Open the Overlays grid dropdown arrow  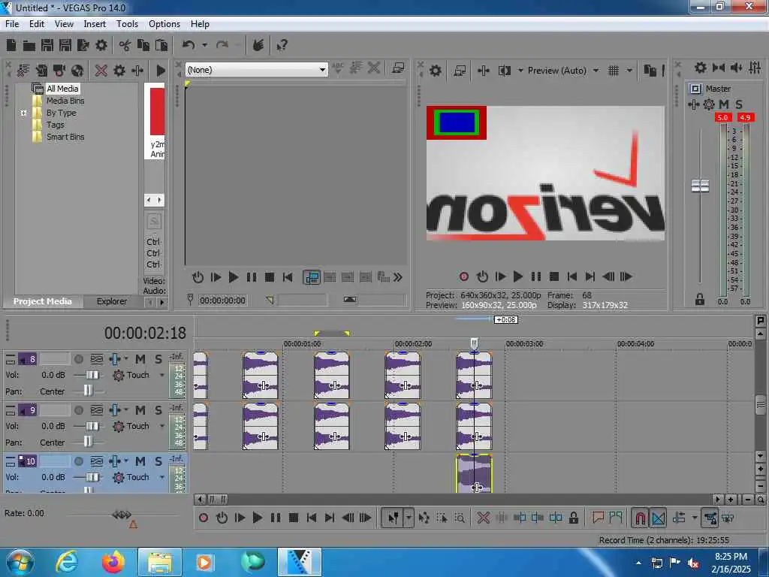629,71
